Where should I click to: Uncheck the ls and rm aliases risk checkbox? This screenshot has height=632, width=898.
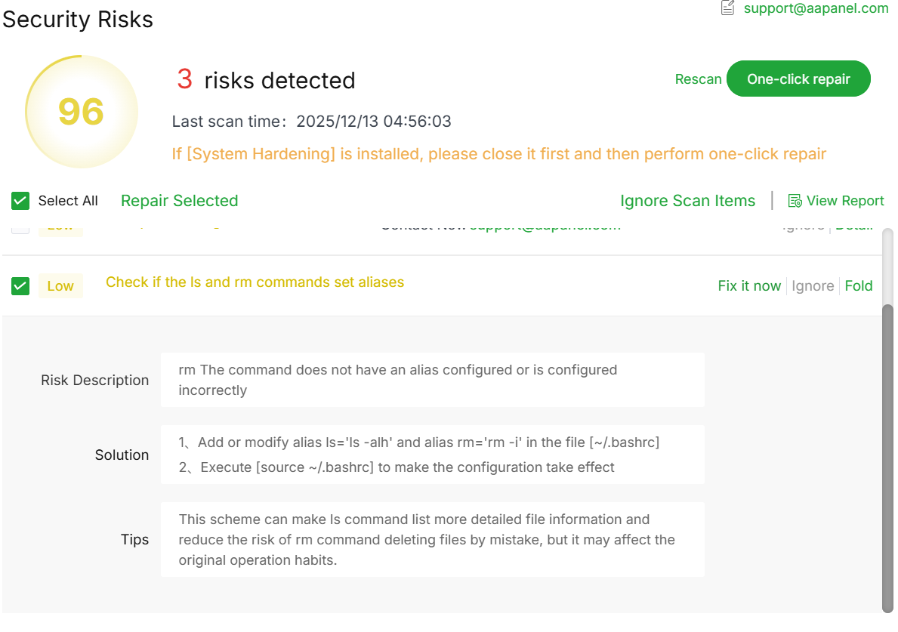click(20, 286)
